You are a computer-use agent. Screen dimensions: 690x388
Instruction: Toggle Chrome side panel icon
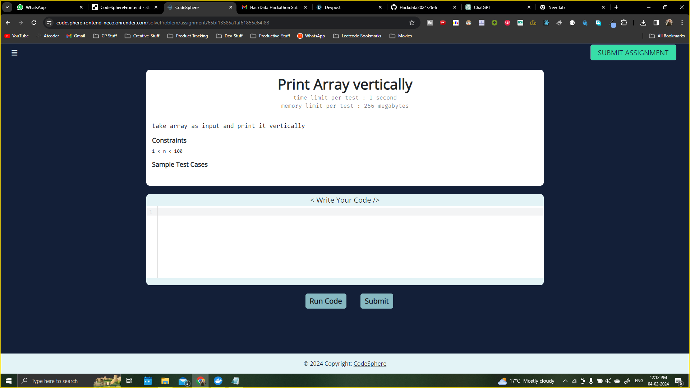656,23
